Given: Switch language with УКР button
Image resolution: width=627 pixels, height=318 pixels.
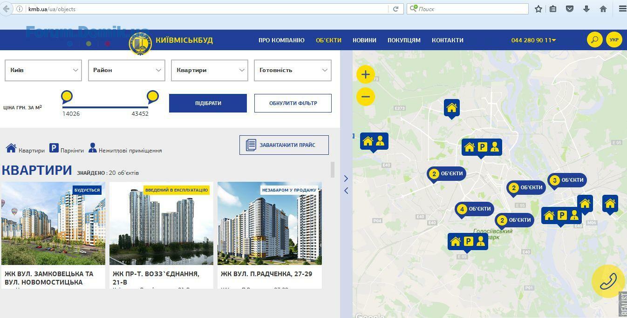Looking at the screenshot, I should (x=614, y=40).
